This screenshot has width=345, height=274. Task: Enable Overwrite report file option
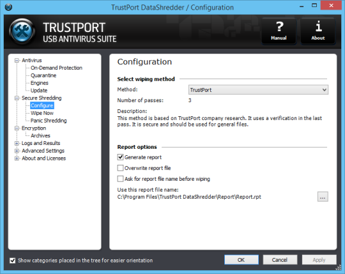120,168
